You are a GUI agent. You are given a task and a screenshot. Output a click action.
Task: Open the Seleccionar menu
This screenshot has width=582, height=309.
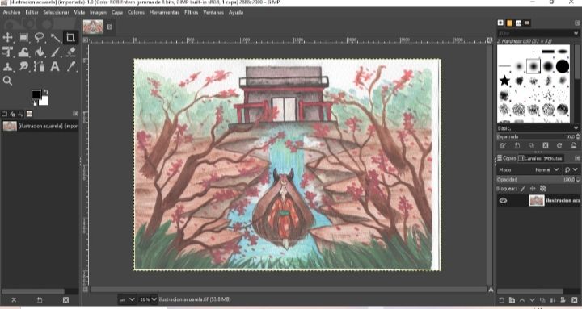(56, 12)
